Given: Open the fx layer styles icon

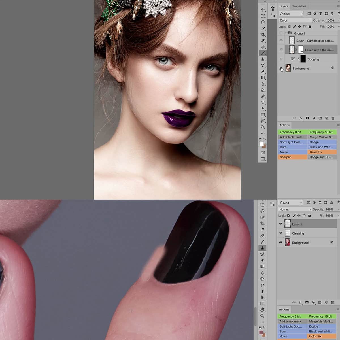Looking at the screenshot, I should [x=301, y=118].
